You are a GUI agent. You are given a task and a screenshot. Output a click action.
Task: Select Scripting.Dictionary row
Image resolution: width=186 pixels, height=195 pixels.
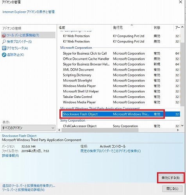121,75
